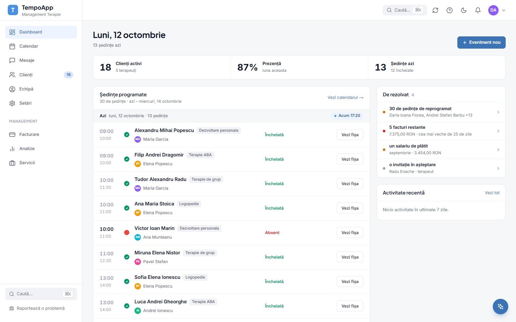Click the 87% Prezență stat card
Screen dimensions: 516x322
pyautogui.click(x=299, y=67)
